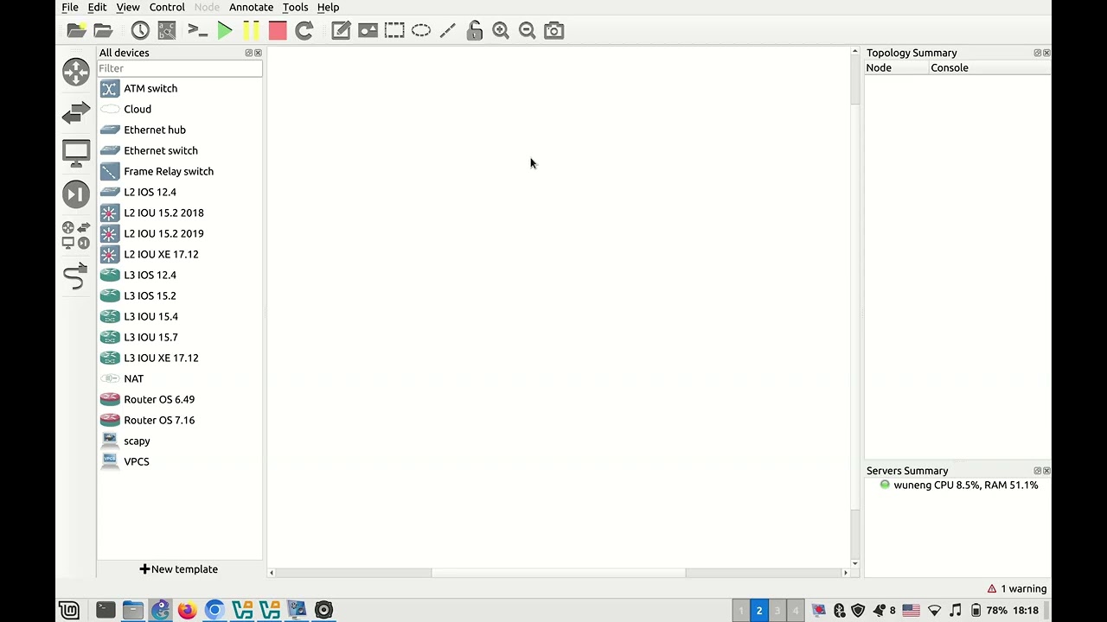The width and height of the screenshot is (1107, 622).
Task: Click the 1 warning status indicator
Action: 1017,588
